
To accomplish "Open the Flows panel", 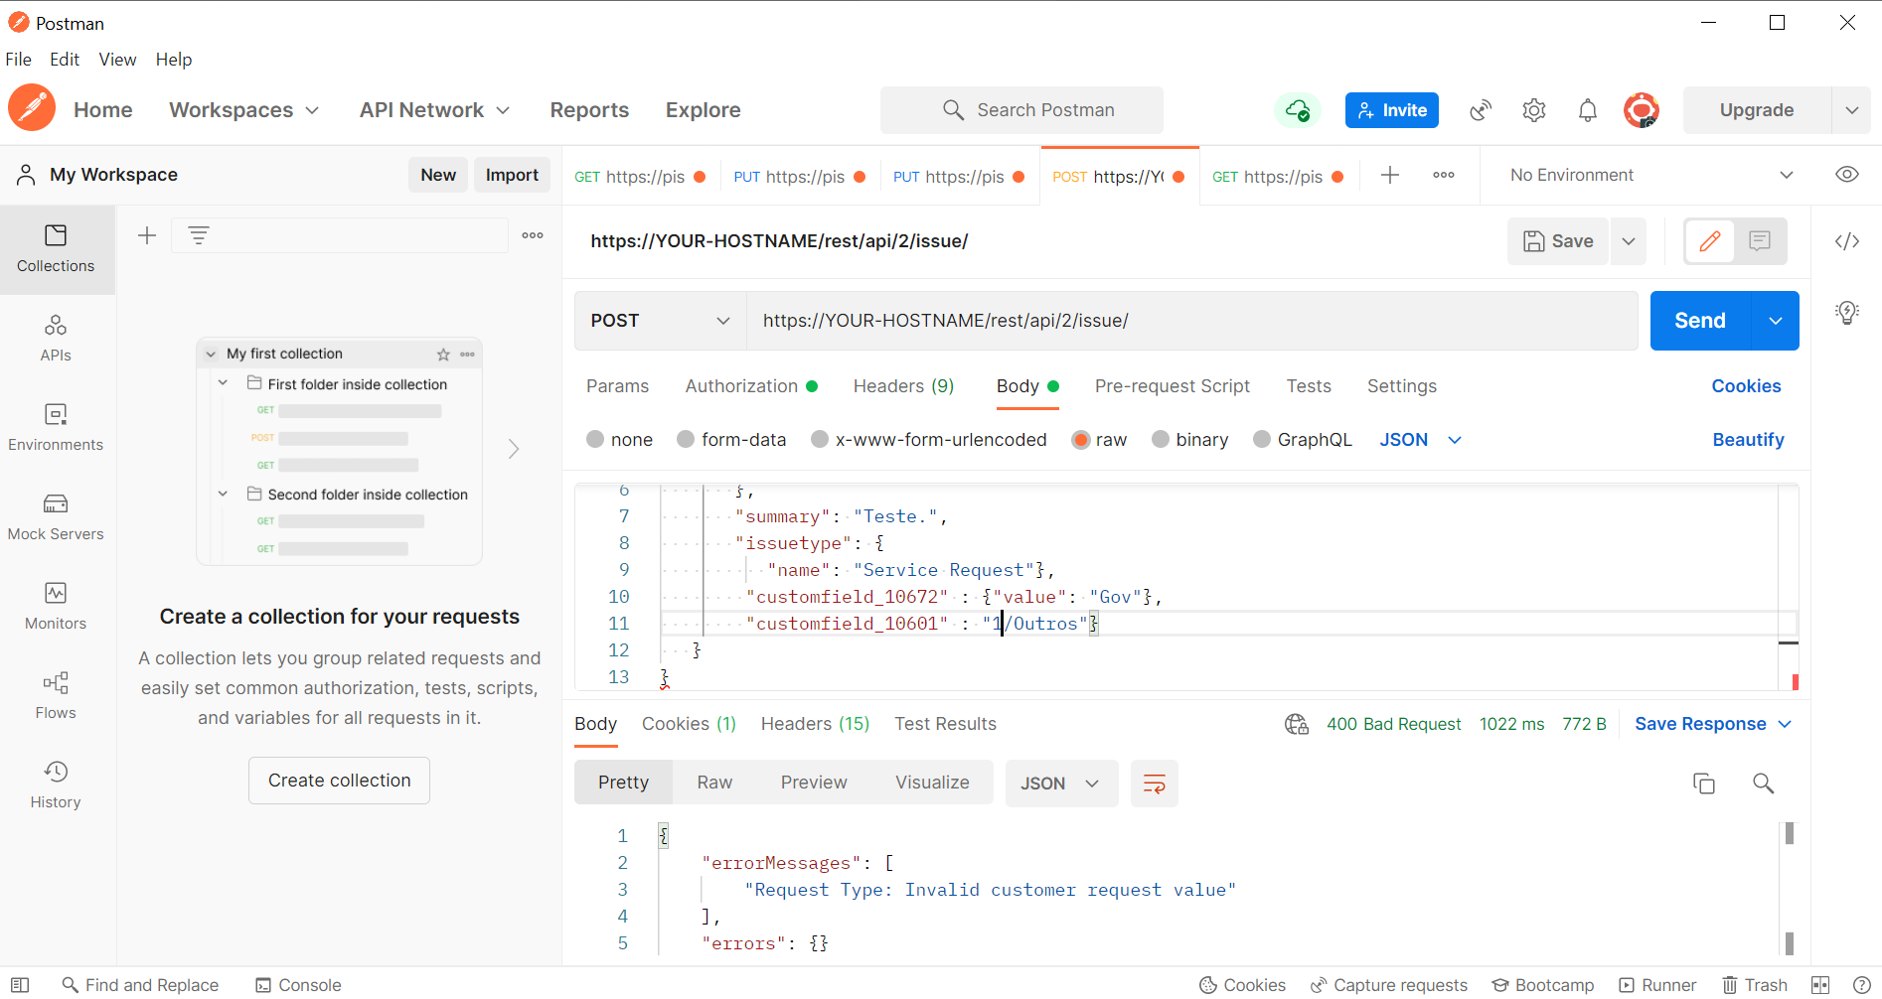I will [56, 693].
